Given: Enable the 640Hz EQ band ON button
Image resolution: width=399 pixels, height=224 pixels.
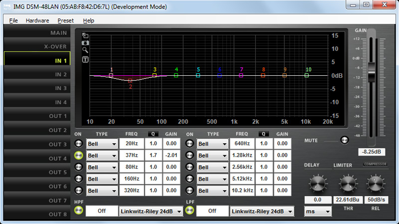Looking at the screenshot, I should pos(190,144).
